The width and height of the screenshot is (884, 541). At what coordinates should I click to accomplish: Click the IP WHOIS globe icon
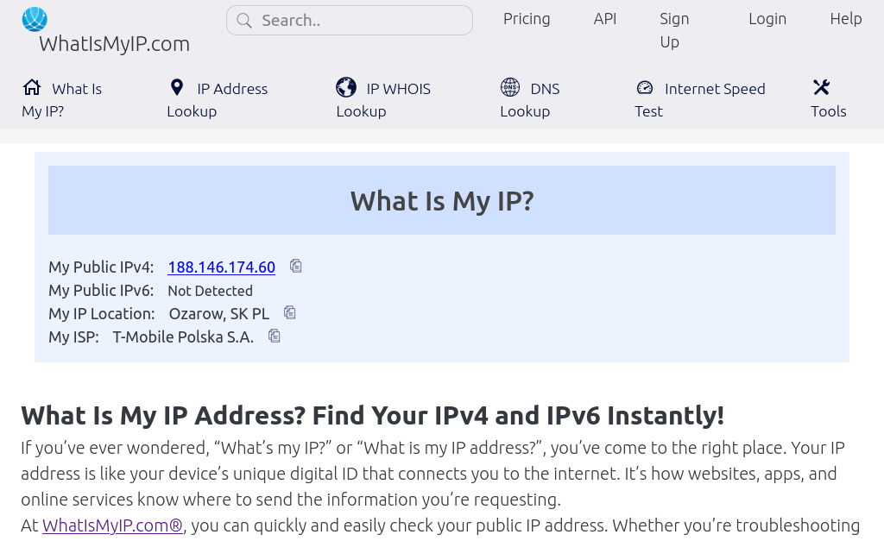pos(346,87)
